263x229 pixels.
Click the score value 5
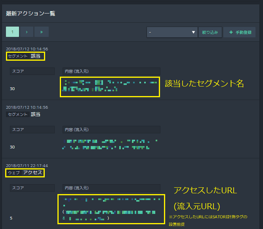(11, 218)
